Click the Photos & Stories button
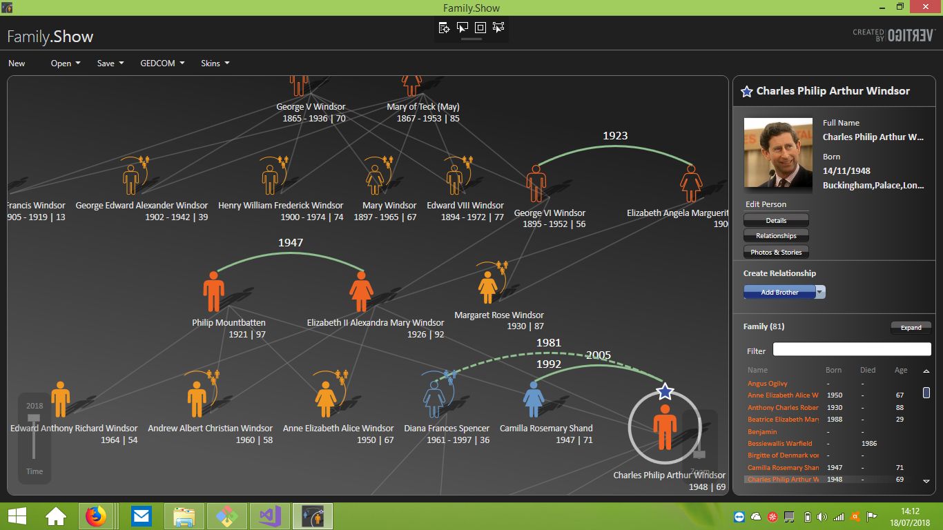Image resolution: width=943 pixels, height=530 pixels. point(776,253)
